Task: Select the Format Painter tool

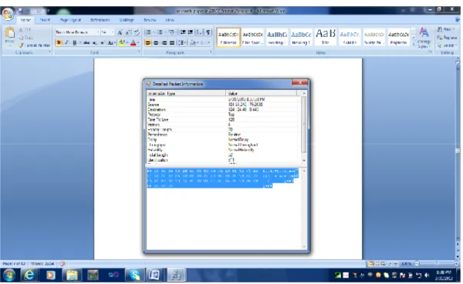Action: pos(35,45)
